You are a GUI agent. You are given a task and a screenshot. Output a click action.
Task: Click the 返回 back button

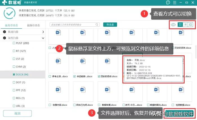click(x=17, y=114)
